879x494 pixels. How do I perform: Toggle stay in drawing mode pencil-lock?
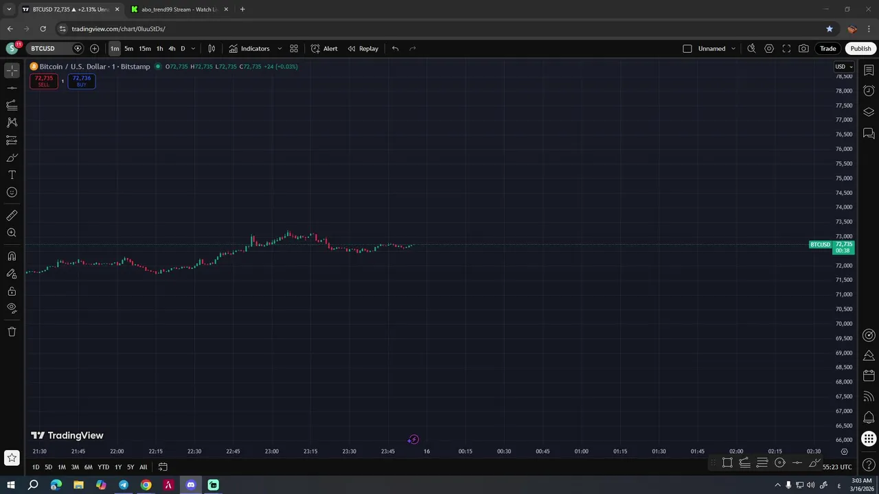pos(12,274)
